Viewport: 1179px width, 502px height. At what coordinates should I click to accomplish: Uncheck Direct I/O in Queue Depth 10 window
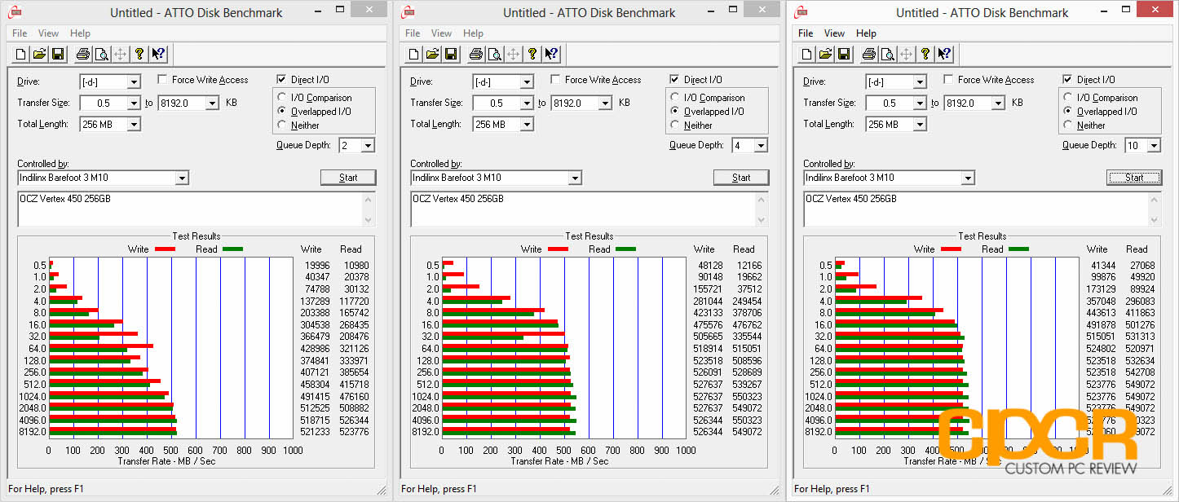[x=1068, y=80]
